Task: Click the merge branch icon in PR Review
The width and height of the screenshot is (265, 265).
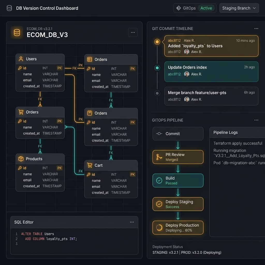Action: [x=159, y=157]
